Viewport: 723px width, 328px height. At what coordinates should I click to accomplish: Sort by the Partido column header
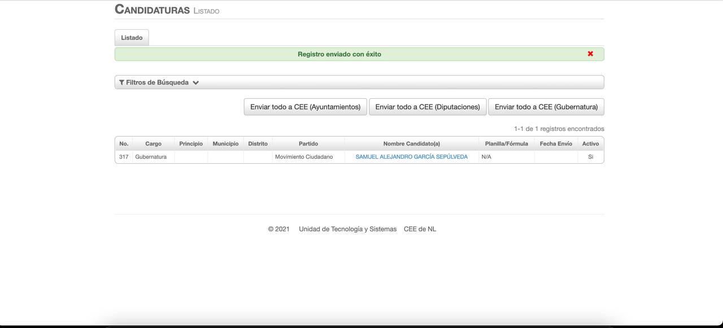pos(308,144)
